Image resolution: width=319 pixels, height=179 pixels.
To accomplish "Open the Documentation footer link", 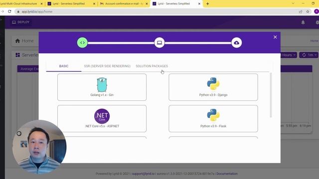I will point(227,174).
